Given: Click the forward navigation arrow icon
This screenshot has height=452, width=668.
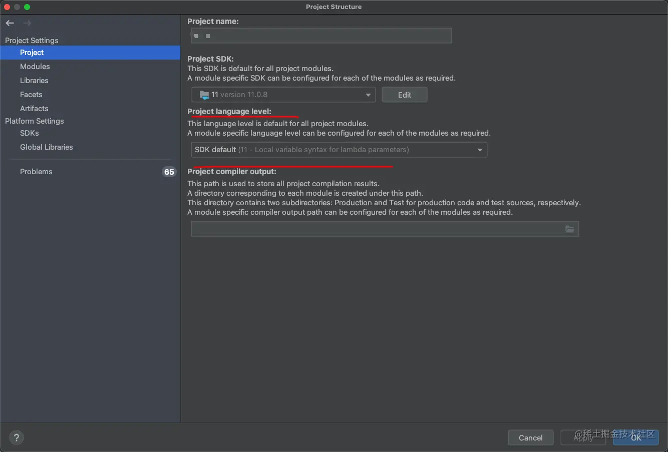Looking at the screenshot, I should point(27,23).
